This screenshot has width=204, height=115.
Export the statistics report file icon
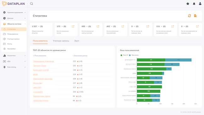195,16
